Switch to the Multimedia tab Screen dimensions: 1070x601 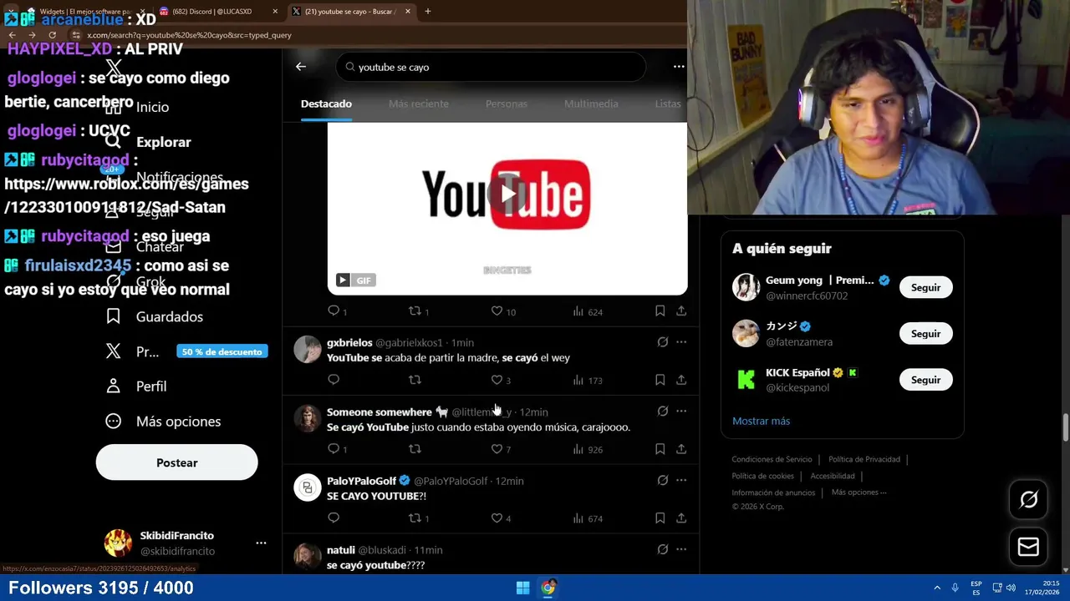591,104
